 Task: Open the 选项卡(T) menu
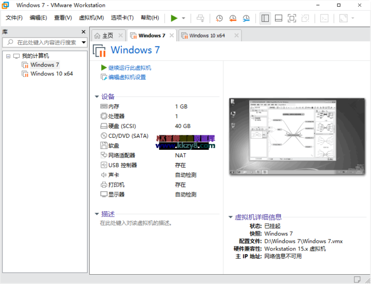click(x=122, y=18)
